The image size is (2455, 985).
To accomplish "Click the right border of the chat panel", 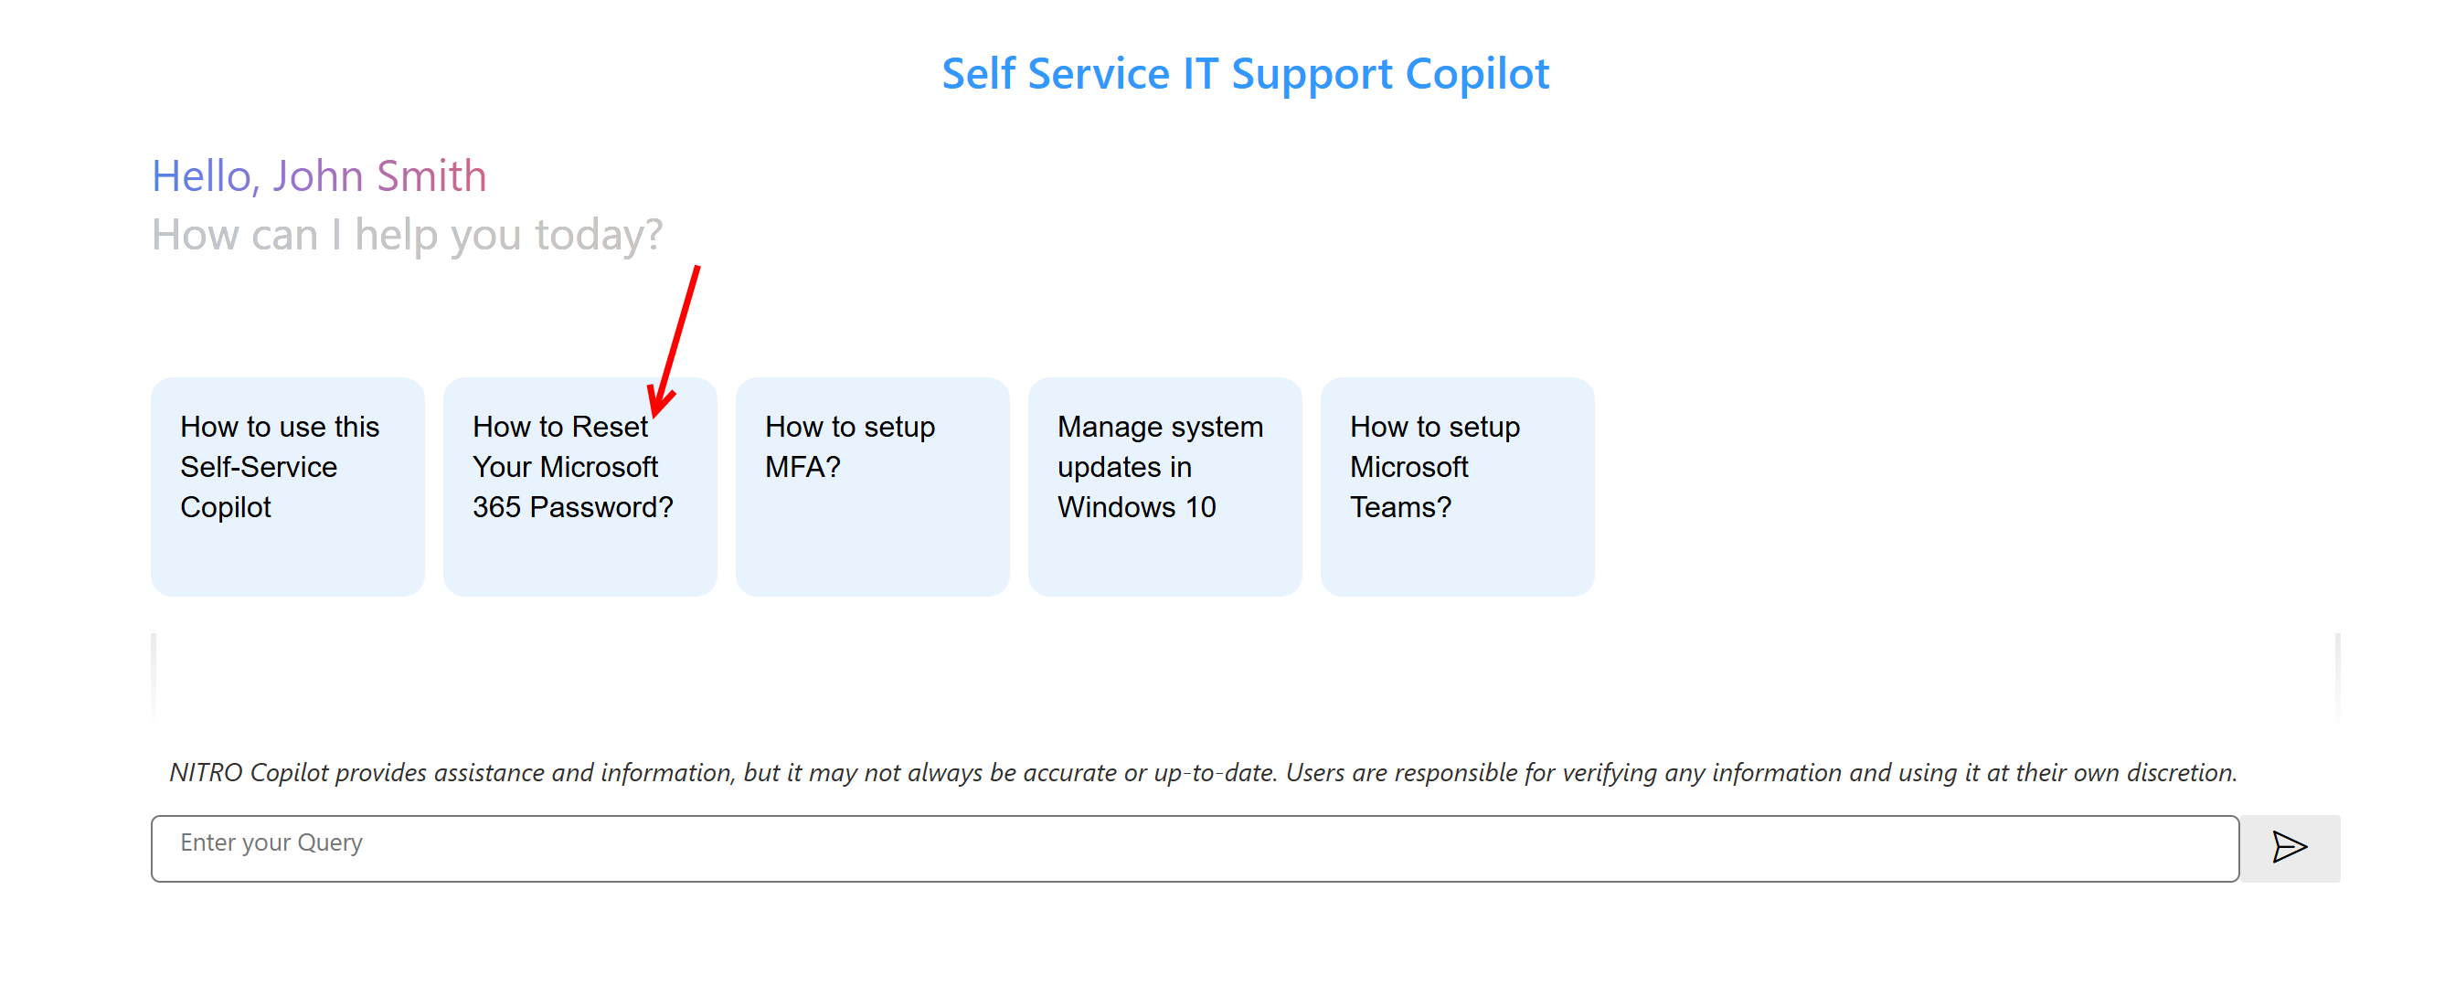I will click(x=2337, y=678).
